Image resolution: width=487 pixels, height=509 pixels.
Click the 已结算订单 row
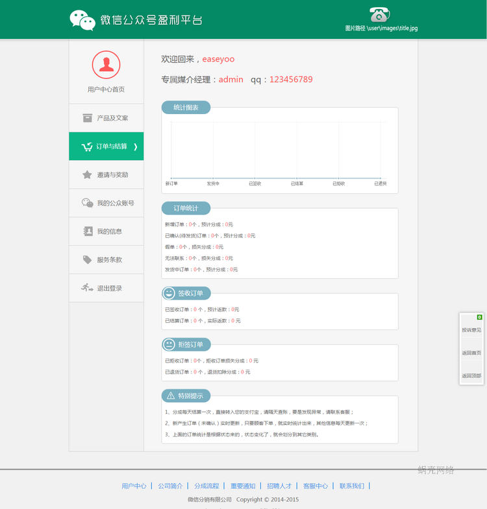point(203,321)
